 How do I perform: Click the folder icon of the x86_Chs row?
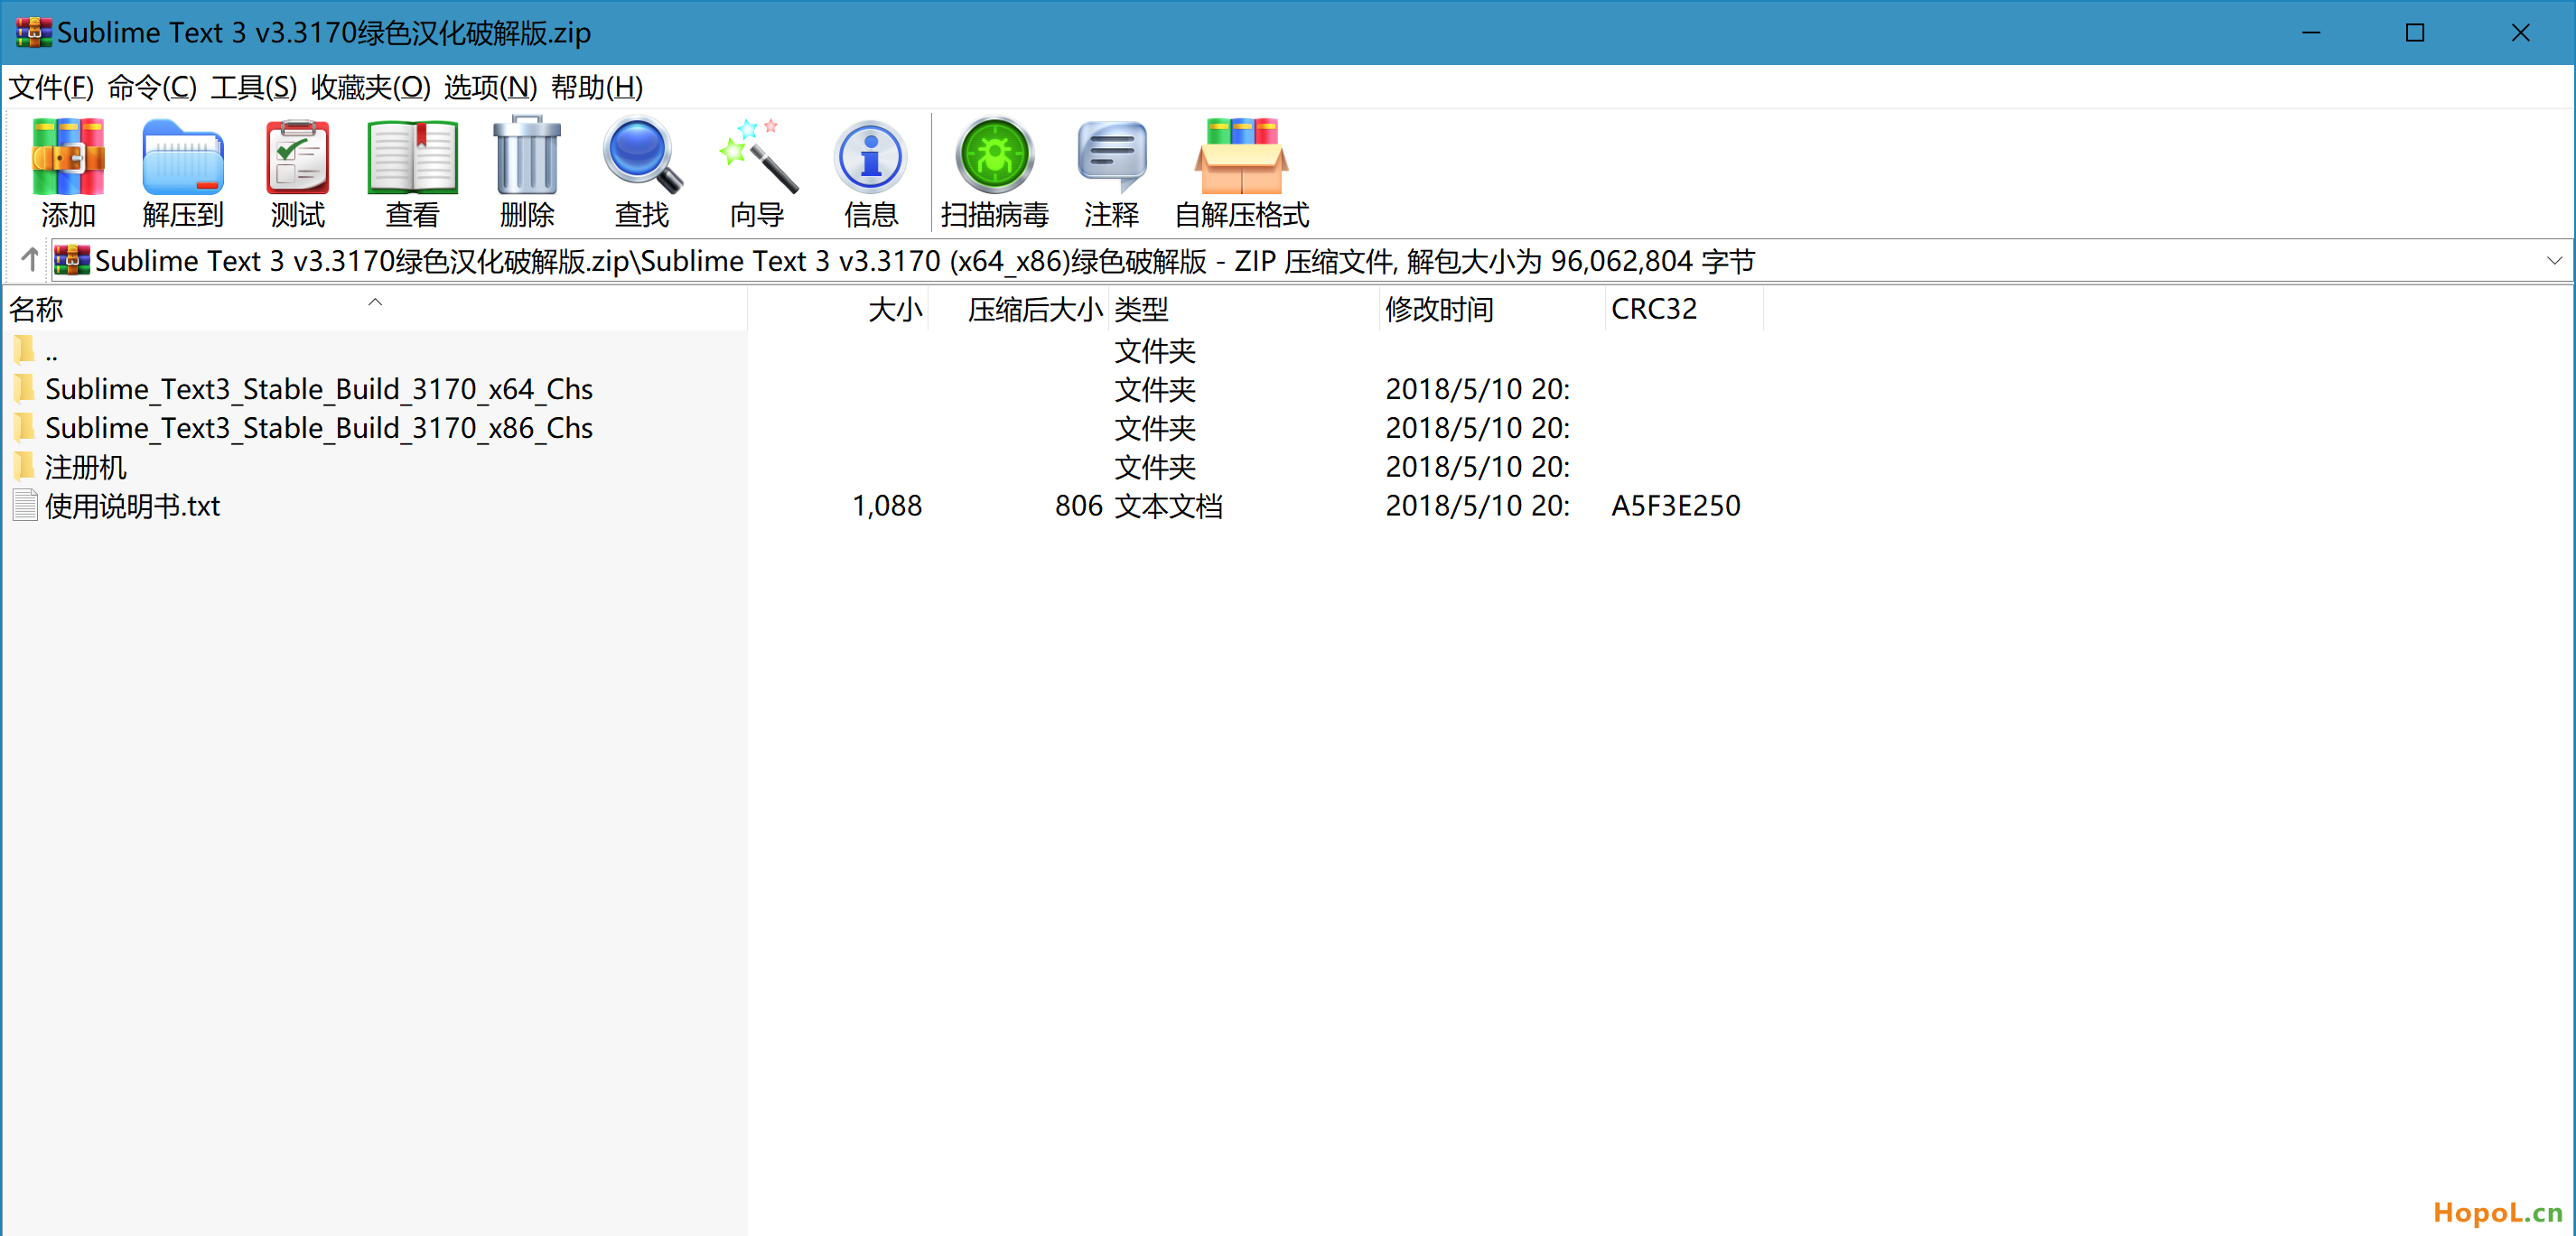pyautogui.click(x=25, y=428)
